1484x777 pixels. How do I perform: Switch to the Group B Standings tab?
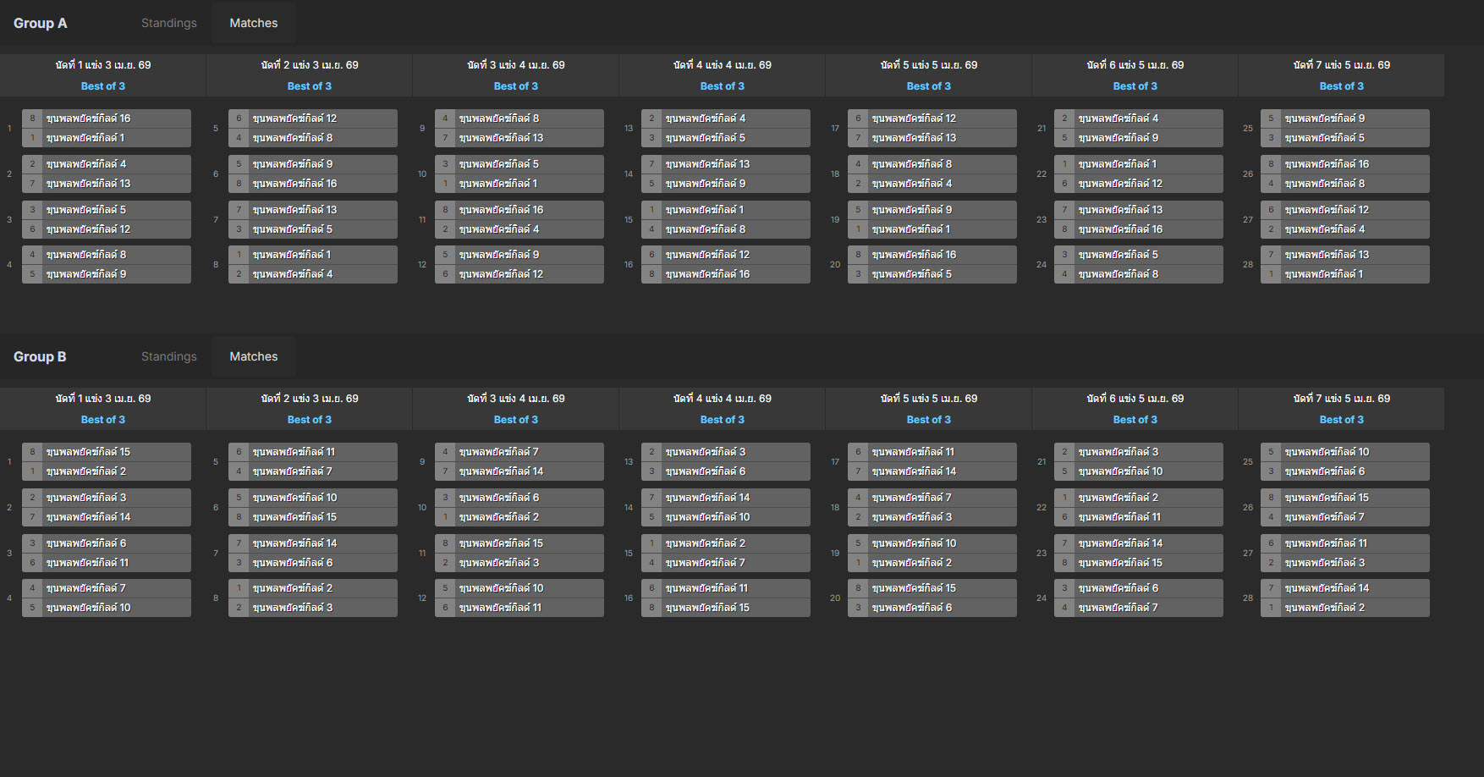pos(168,356)
